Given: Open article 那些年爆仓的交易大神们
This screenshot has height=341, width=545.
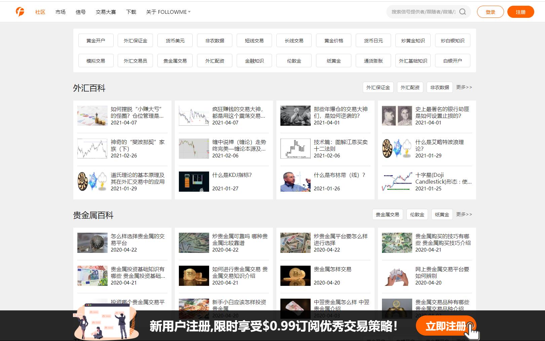Looking at the screenshot, I should pos(340,112).
